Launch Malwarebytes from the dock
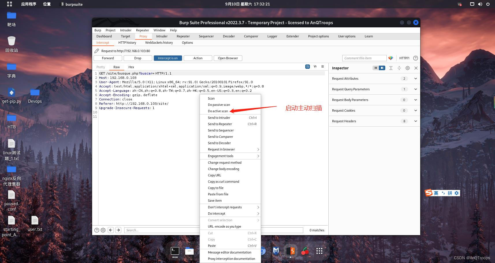 tap(276, 251)
